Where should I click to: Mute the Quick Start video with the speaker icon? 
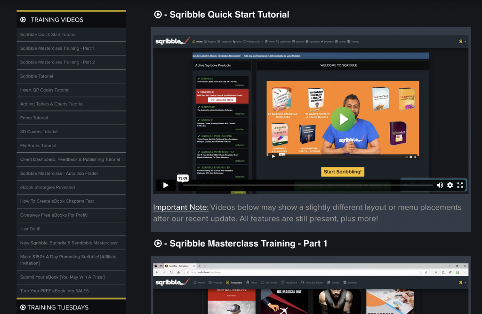pyautogui.click(x=440, y=185)
